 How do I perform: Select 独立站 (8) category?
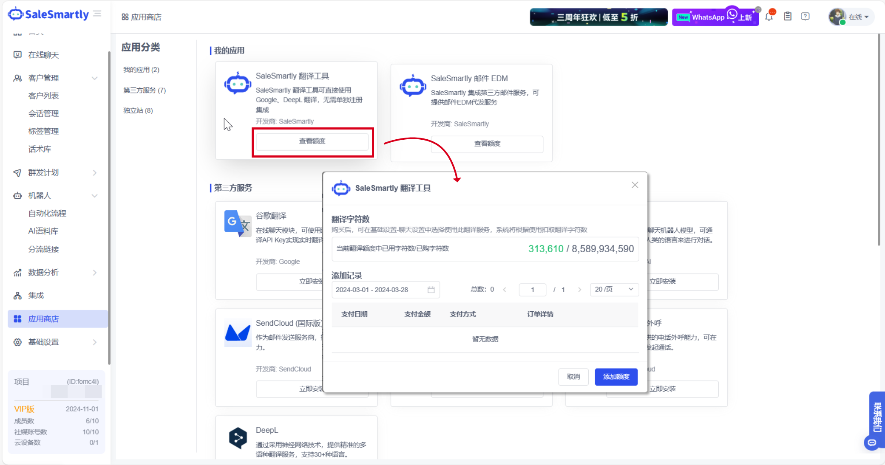[x=138, y=111]
